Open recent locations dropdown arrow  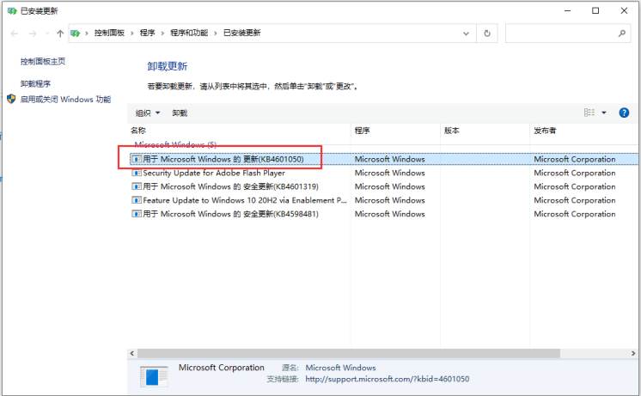pyautogui.click(x=47, y=34)
